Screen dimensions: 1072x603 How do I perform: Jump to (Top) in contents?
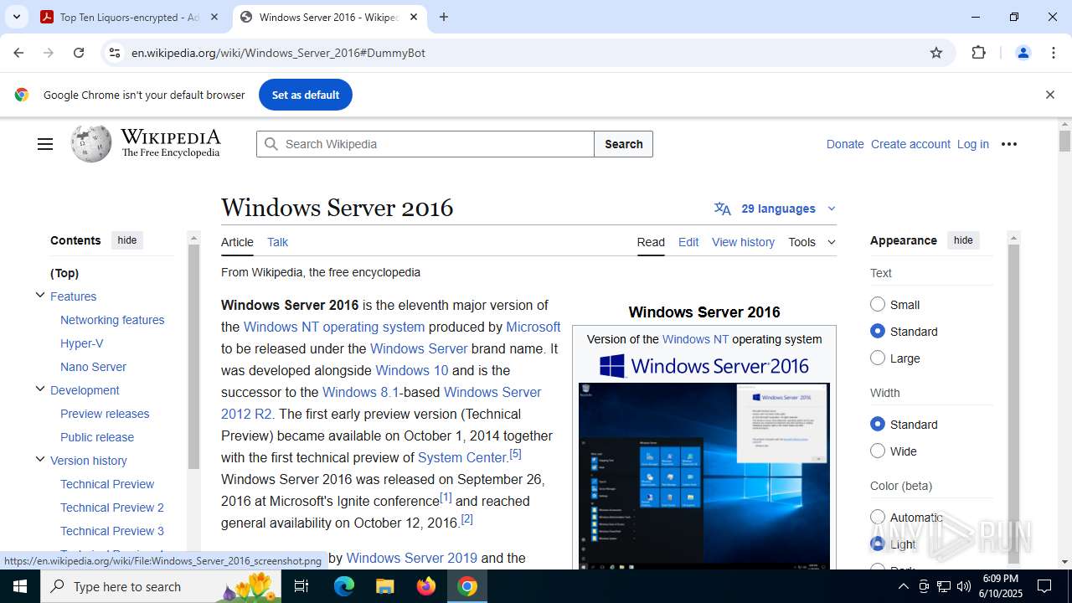pyautogui.click(x=64, y=273)
